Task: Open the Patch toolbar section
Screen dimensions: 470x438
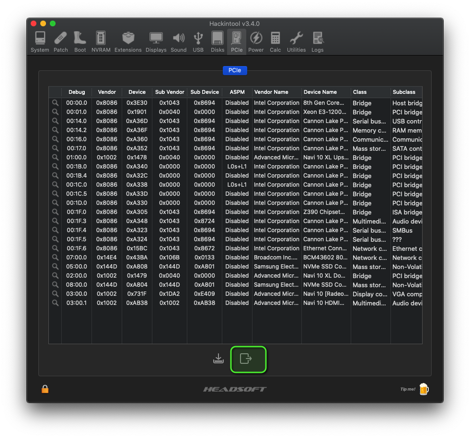Action: click(x=61, y=42)
